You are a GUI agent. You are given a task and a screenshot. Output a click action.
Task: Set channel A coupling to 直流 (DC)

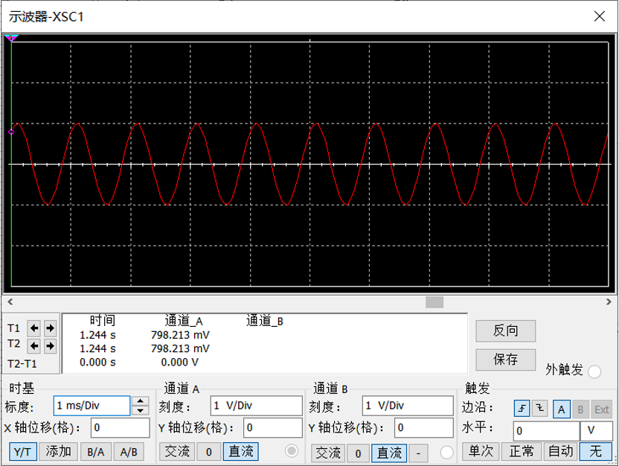tap(241, 452)
